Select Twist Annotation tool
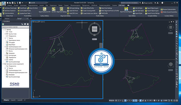The width and height of the screenshot is (181, 105). pyautogui.click(x=8, y=13)
